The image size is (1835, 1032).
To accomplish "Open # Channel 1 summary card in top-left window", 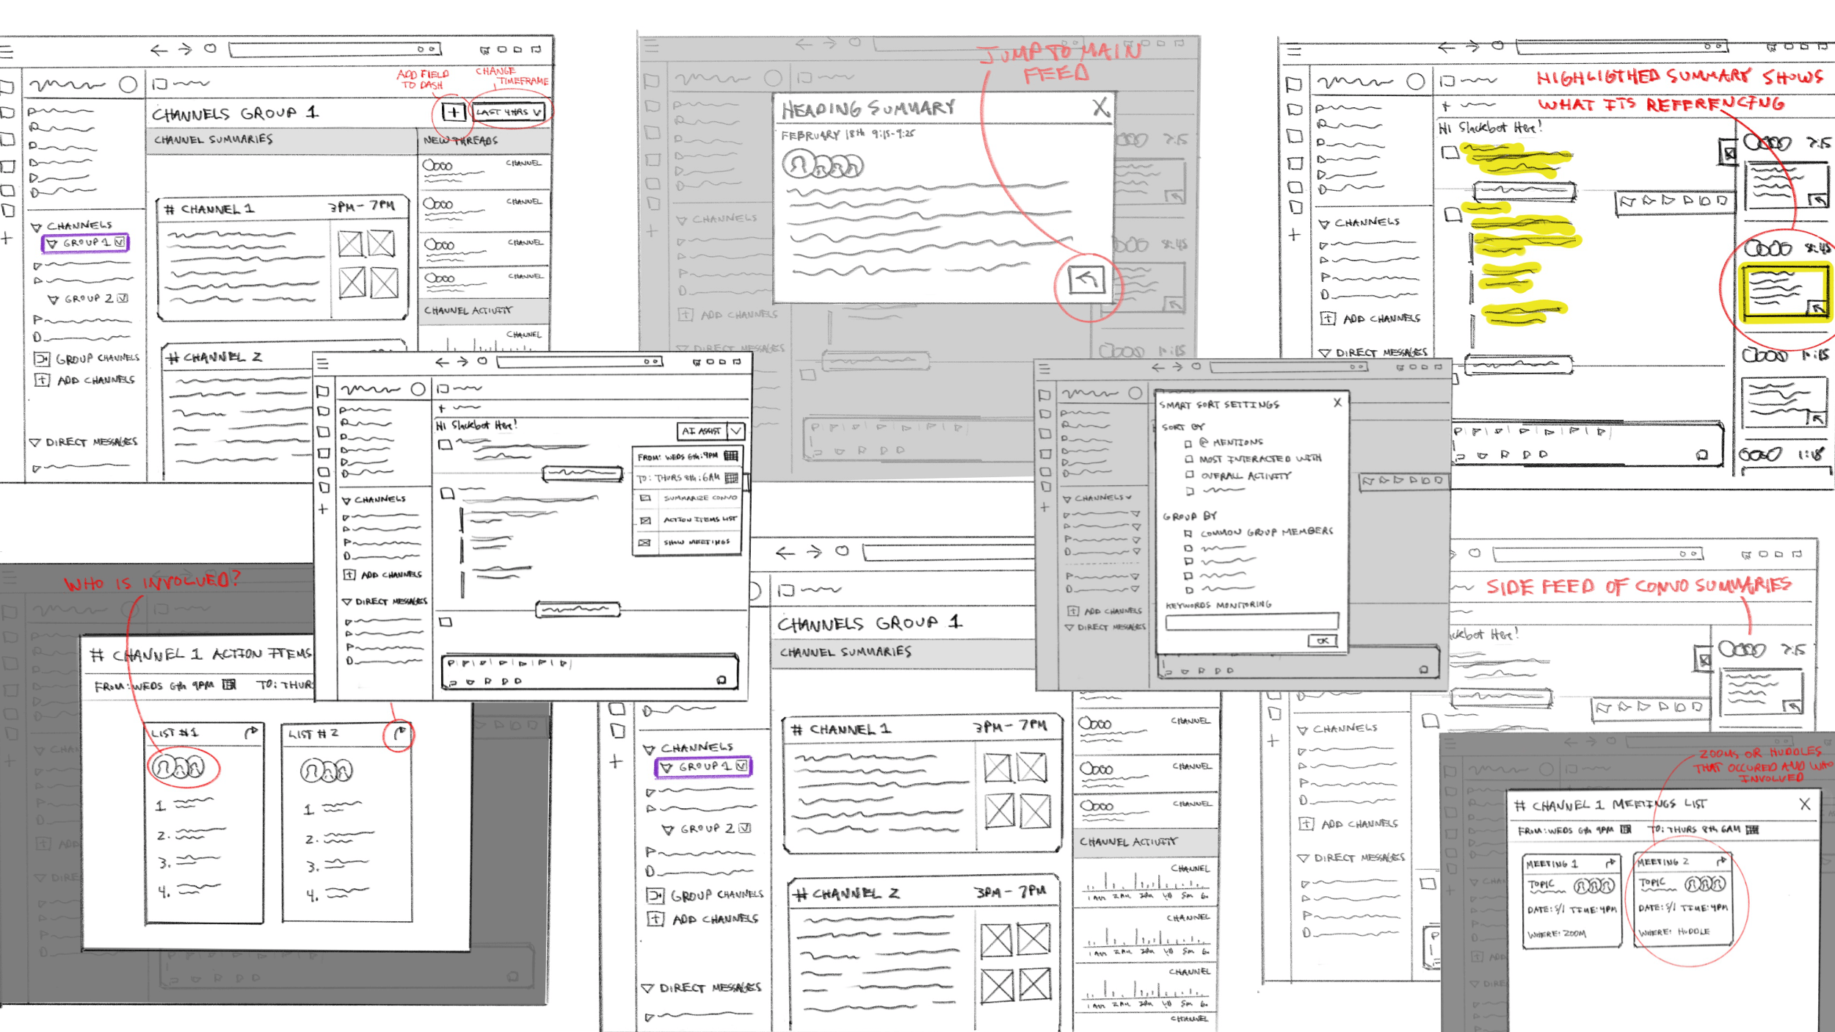I will (283, 258).
